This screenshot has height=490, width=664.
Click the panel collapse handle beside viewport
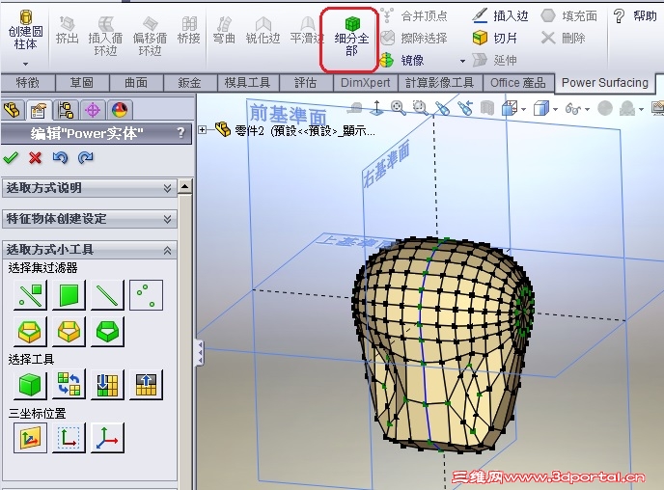200,352
